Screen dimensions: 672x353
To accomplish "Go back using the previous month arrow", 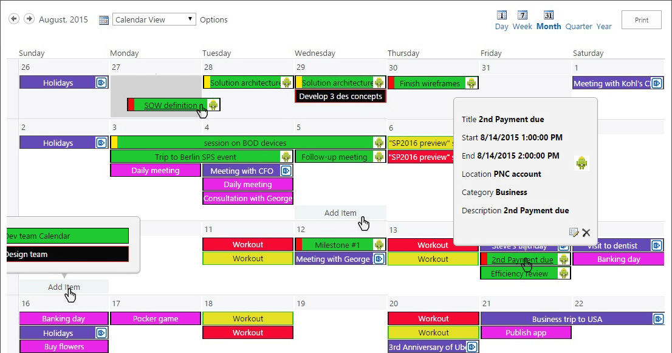I will [x=13, y=18].
